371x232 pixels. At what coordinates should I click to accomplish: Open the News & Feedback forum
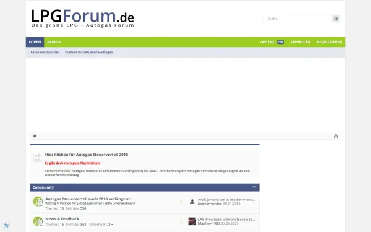[62, 219]
